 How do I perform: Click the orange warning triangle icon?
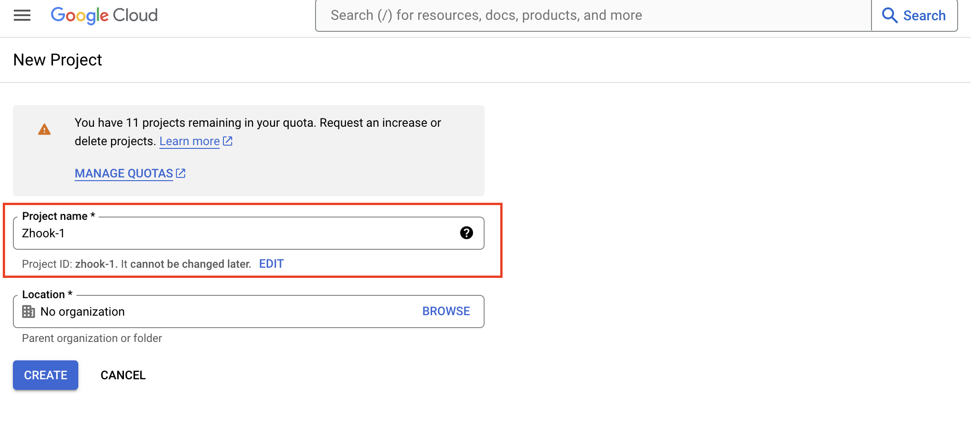(x=44, y=130)
